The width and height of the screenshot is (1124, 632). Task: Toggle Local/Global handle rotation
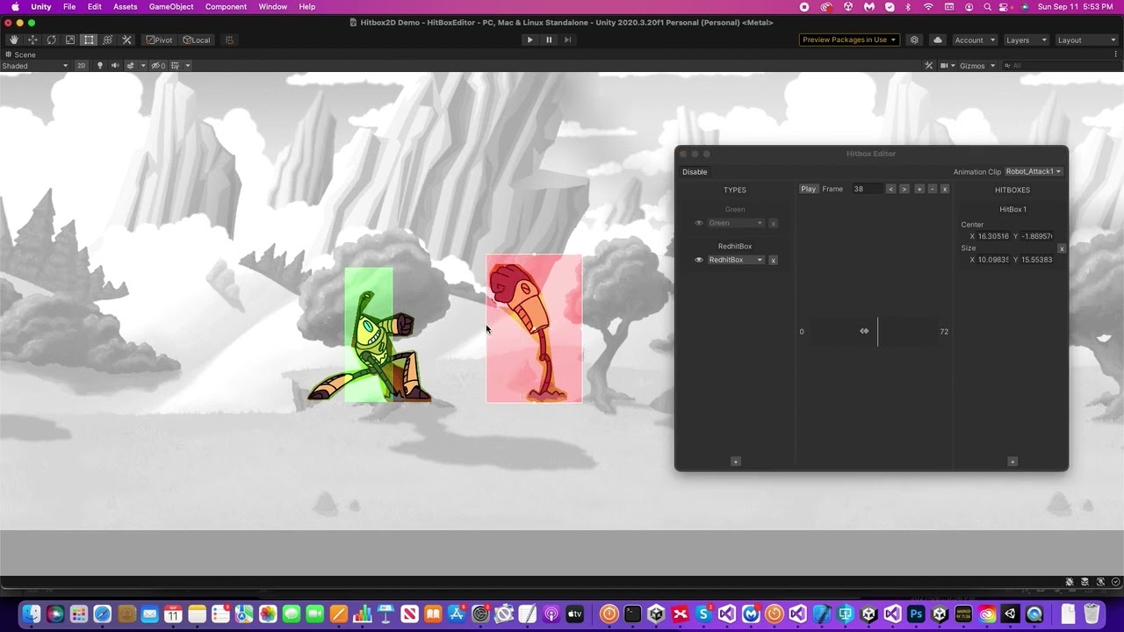pos(197,39)
